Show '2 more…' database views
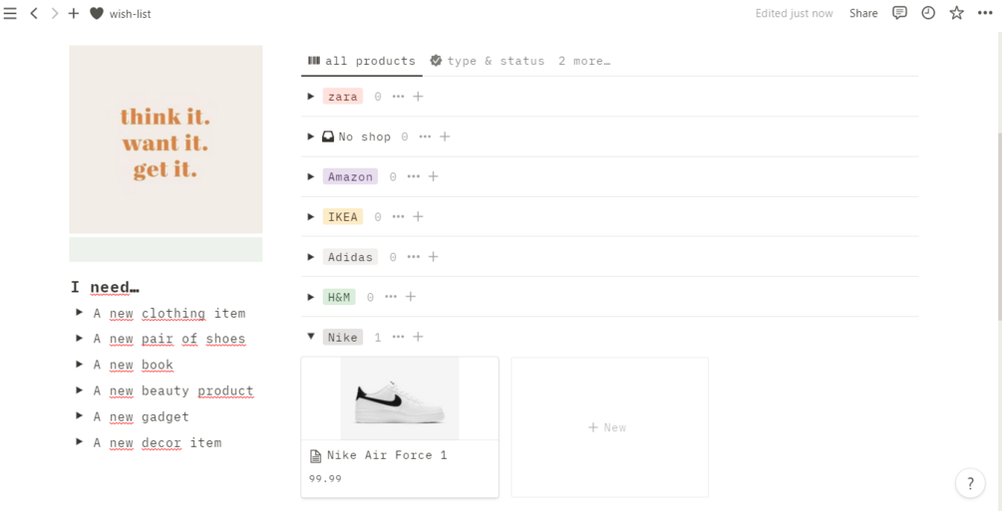Viewport: 1002px width, 511px height. coord(584,61)
